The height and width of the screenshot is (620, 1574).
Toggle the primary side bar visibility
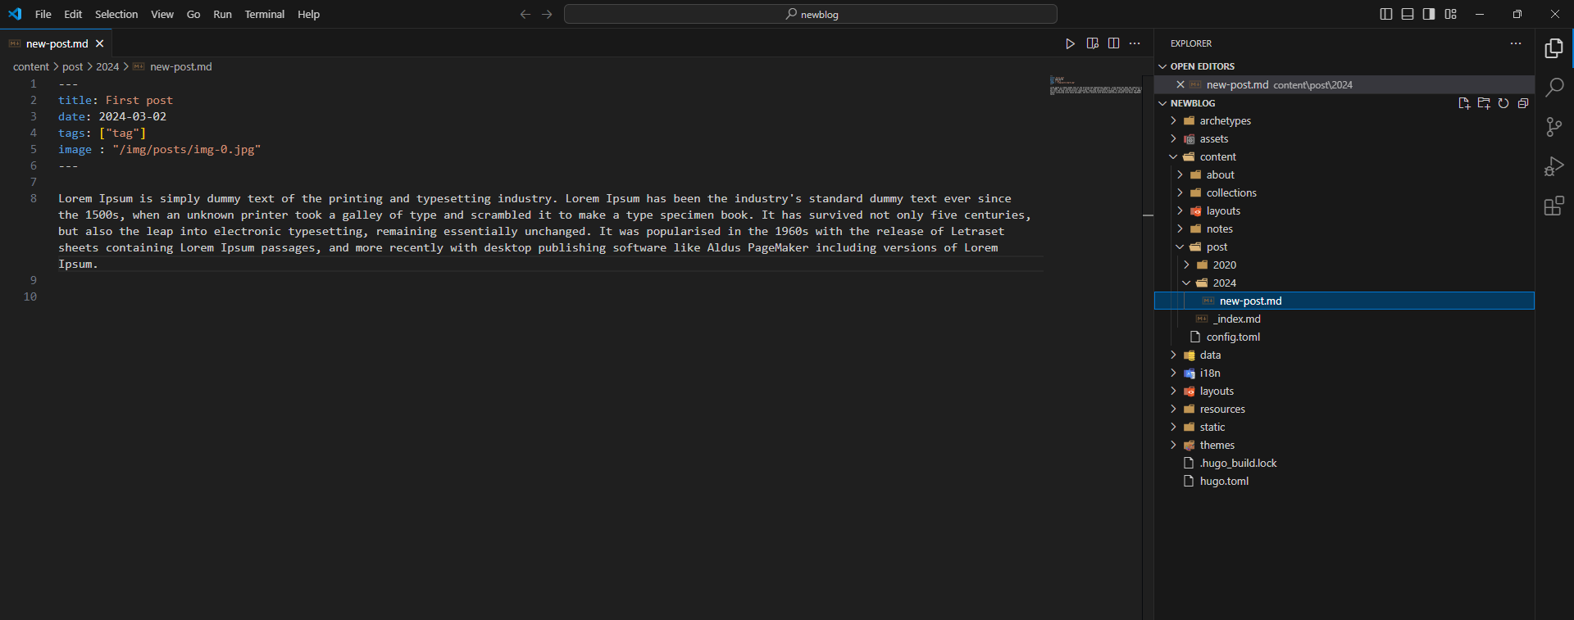(1386, 14)
